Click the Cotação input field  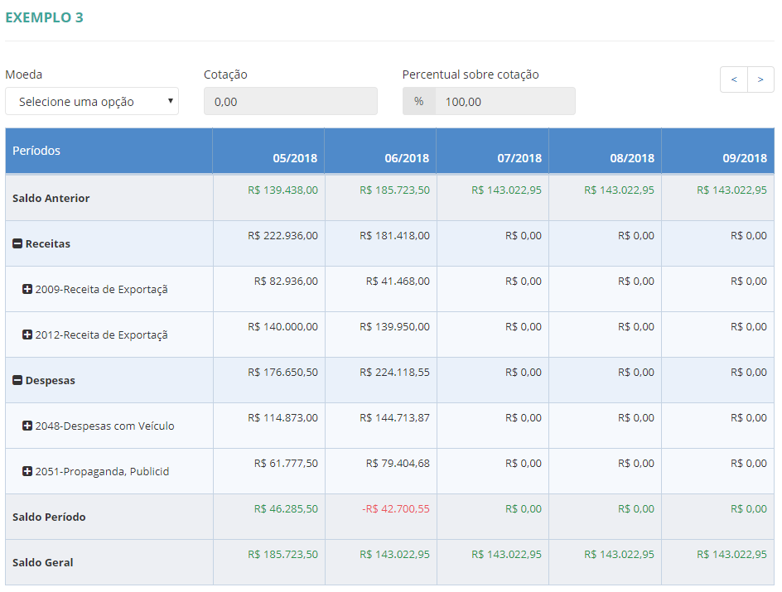coord(290,101)
